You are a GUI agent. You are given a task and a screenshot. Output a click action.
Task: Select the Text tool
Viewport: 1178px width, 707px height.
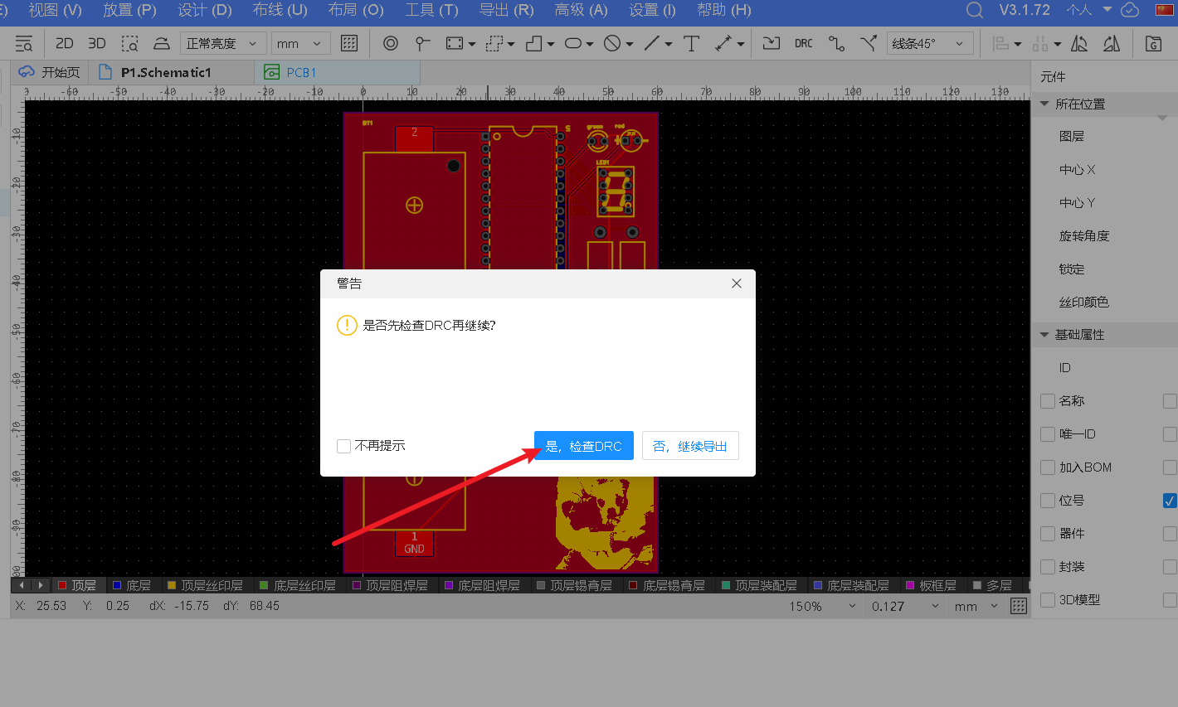tap(691, 43)
